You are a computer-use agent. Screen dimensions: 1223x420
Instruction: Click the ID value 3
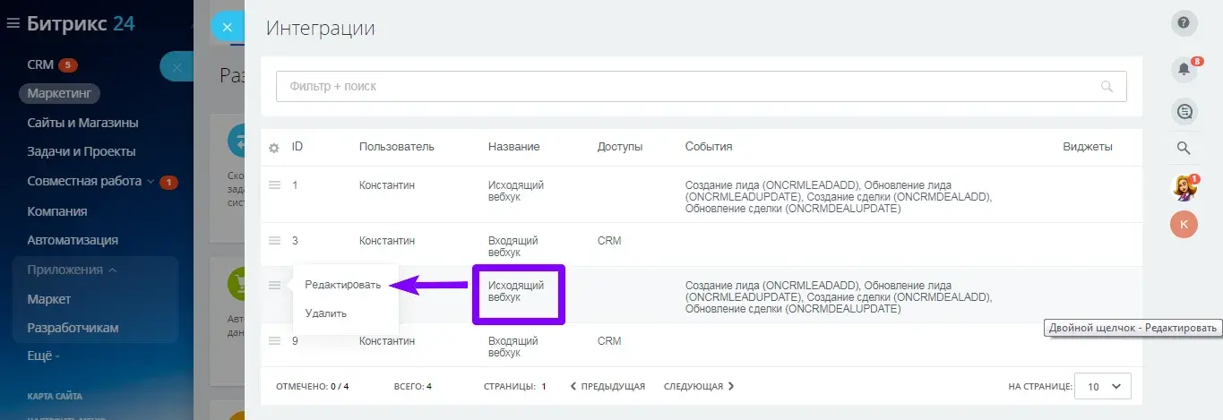[x=296, y=241]
